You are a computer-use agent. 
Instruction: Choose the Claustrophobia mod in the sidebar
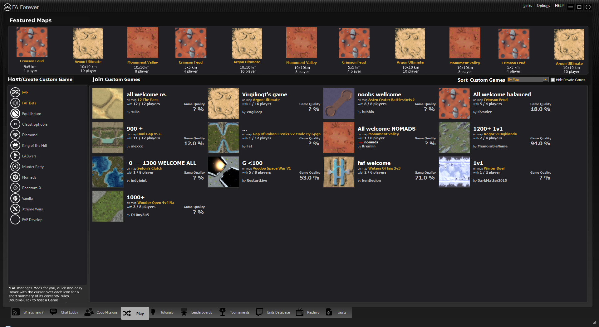point(15,124)
